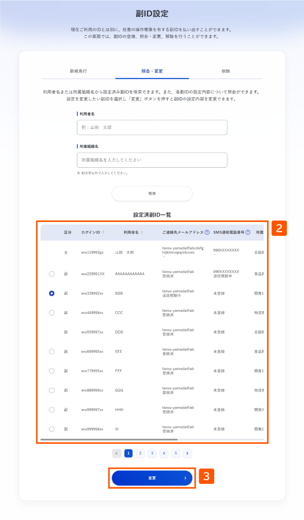The height and width of the screenshot is (520, 304).
Task: Focus the 利用者名 input field
Action: [x=152, y=127]
